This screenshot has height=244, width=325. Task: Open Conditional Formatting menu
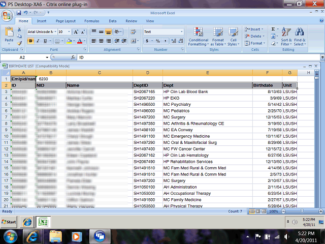point(198,37)
